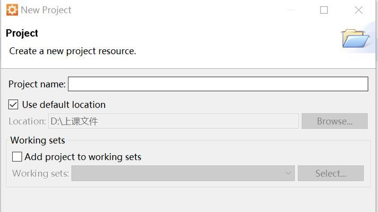Image resolution: width=378 pixels, height=212 pixels.
Task: Click the open folder wizard banner icon
Action: tap(355, 38)
